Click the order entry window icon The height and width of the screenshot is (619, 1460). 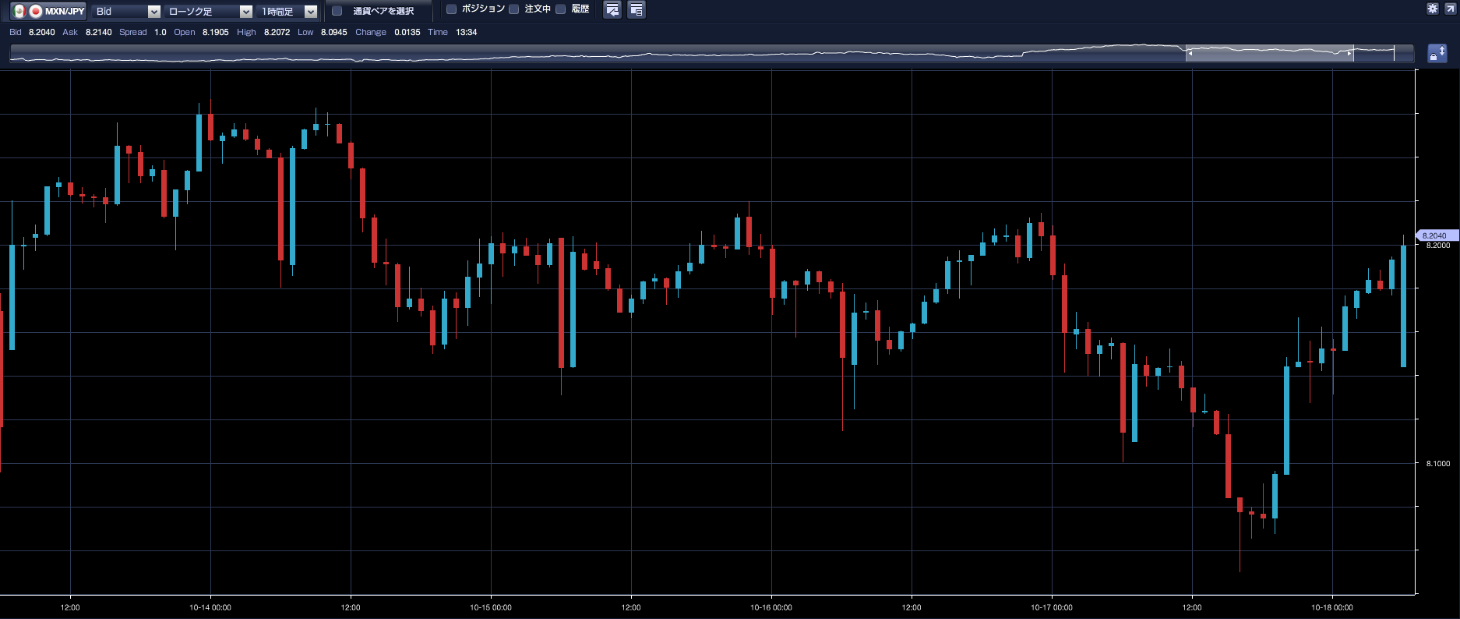point(612,10)
